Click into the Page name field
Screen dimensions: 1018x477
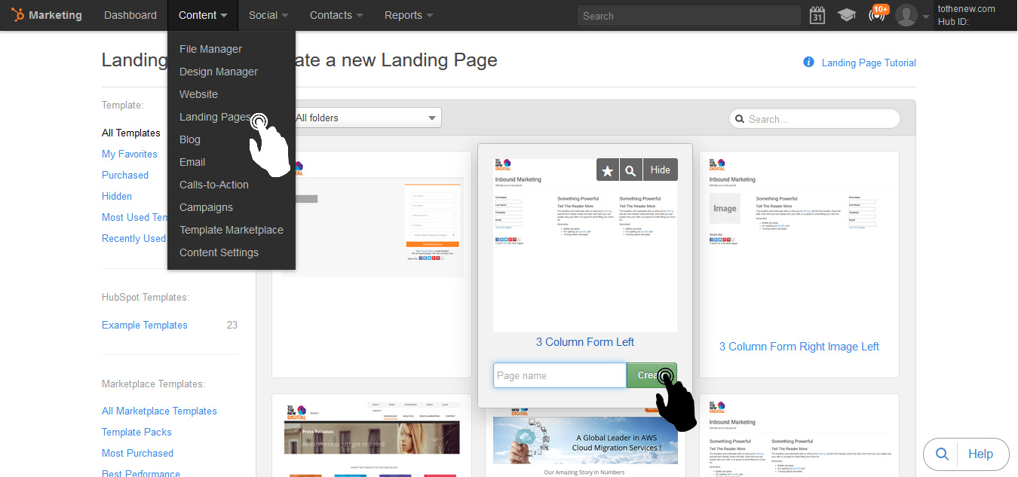pos(560,375)
